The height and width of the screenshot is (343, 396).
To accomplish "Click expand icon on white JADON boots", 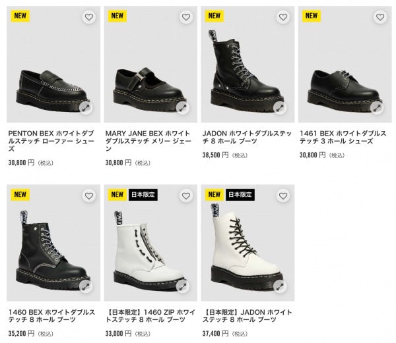I will pos(280,286).
